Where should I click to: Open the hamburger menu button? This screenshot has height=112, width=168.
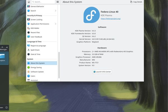coord(58,2)
